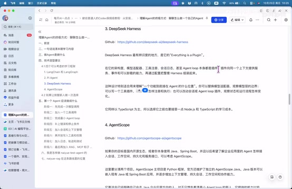Image resolution: width=292 pixels, height=189 pixels.
Task: Switch to the 思维引导与AI交... tab
Action: pos(17,135)
